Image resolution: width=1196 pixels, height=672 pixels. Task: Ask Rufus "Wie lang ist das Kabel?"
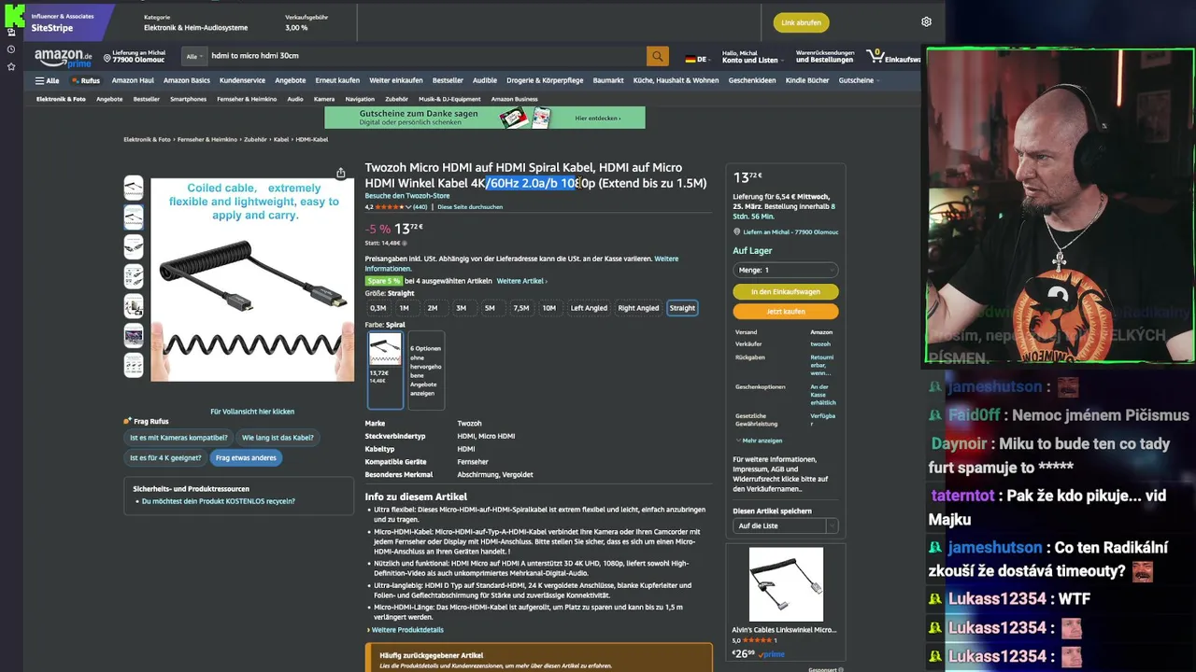(278, 437)
